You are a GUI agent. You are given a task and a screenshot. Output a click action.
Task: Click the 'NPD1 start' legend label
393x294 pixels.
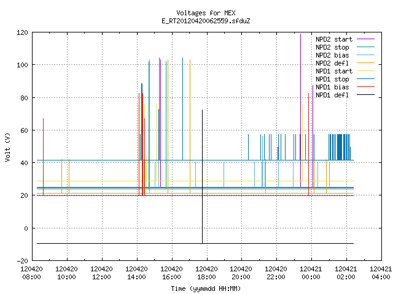pyautogui.click(x=334, y=71)
